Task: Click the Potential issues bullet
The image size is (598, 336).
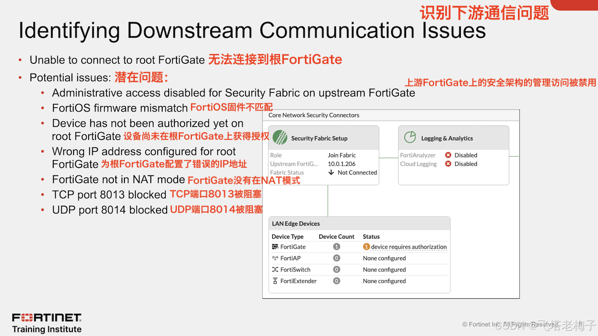Action: (x=70, y=78)
